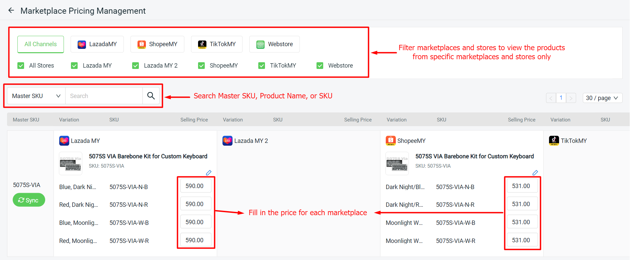Expand the 30 / page dropdown
The height and width of the screenshot is (260, 630).
602,98
